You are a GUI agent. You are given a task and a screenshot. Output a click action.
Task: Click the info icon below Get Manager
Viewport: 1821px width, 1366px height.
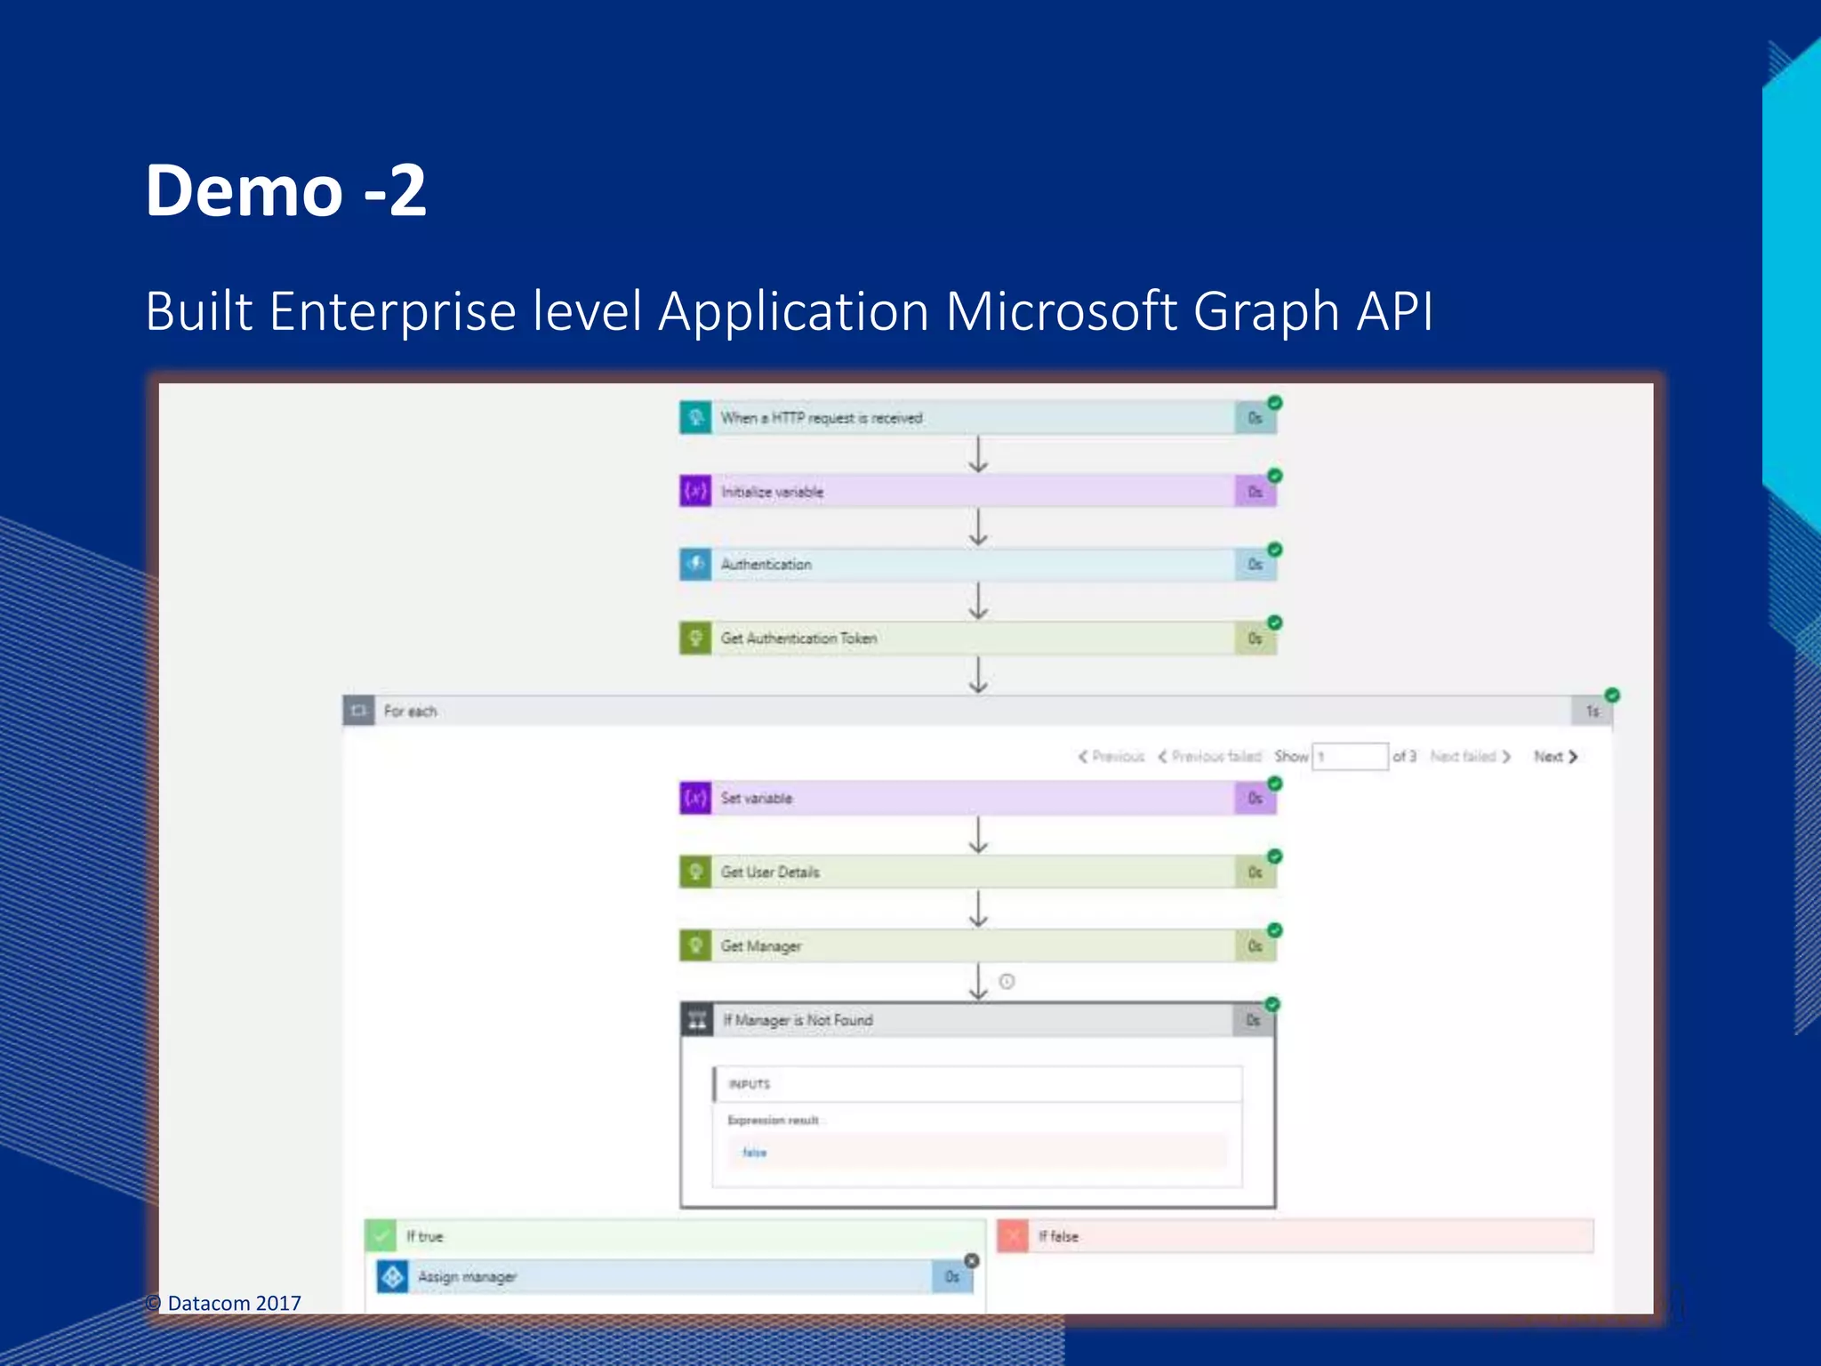[x=1007, y=982]
